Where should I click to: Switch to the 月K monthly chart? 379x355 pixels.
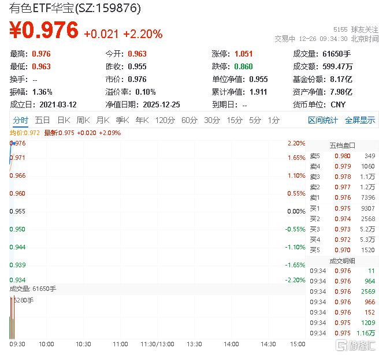(x=103, y=120)
